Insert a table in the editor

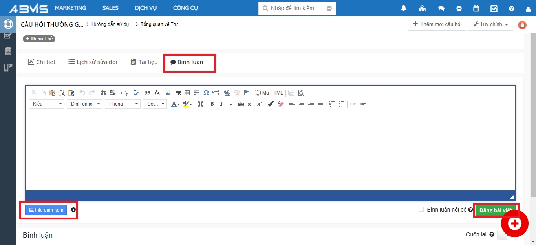tap(187, 93)
